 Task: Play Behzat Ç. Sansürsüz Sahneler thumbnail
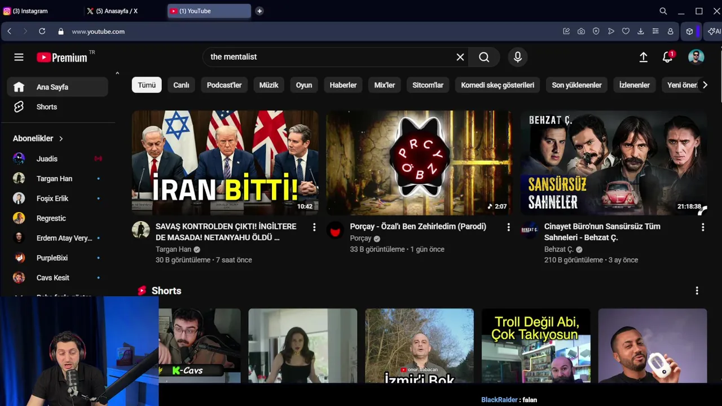(614, 162)
